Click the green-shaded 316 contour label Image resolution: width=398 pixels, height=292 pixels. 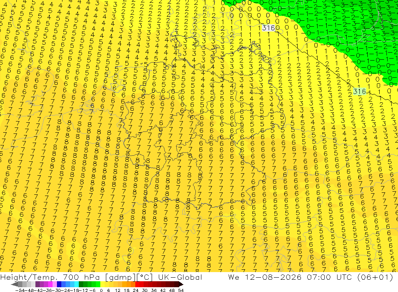[x=359, y=91]
